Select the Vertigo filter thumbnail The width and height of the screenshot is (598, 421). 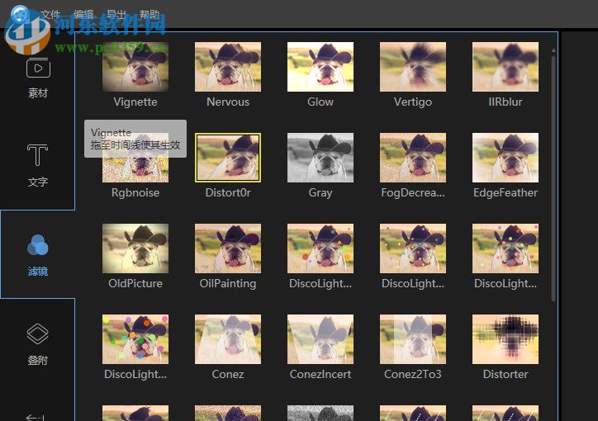click(413, 67)
